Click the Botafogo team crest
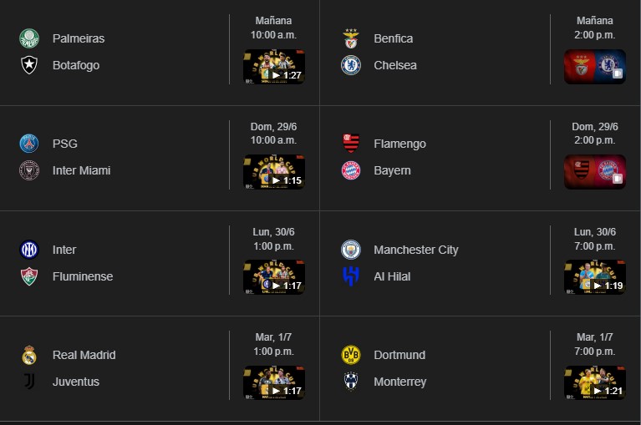The width and height of the screenshot is (641, 425). coord(29,65)
